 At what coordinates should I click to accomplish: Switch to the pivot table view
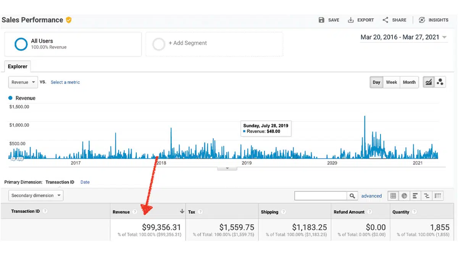(437, 196)
